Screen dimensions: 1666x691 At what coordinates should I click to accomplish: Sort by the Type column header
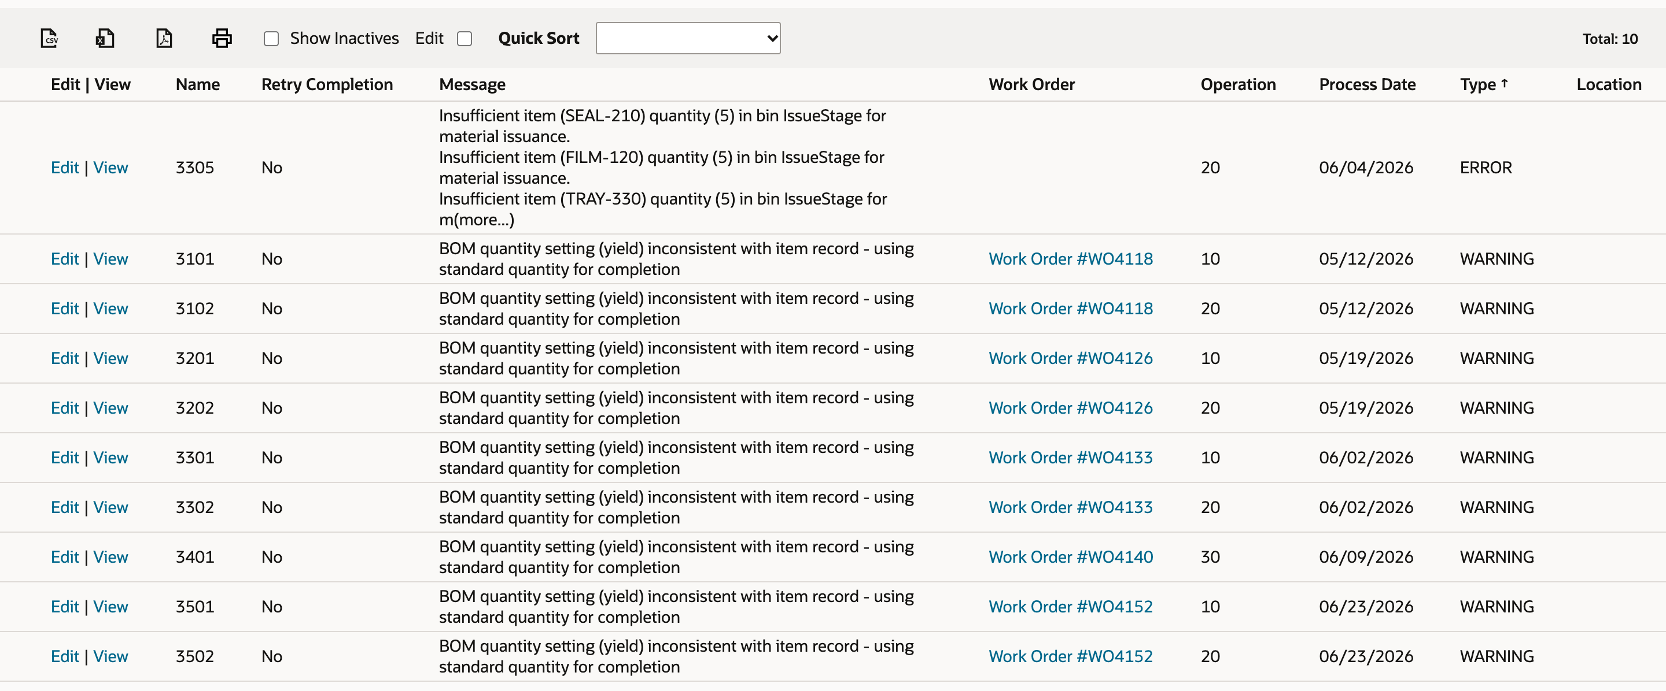(x=1483, y=84)
